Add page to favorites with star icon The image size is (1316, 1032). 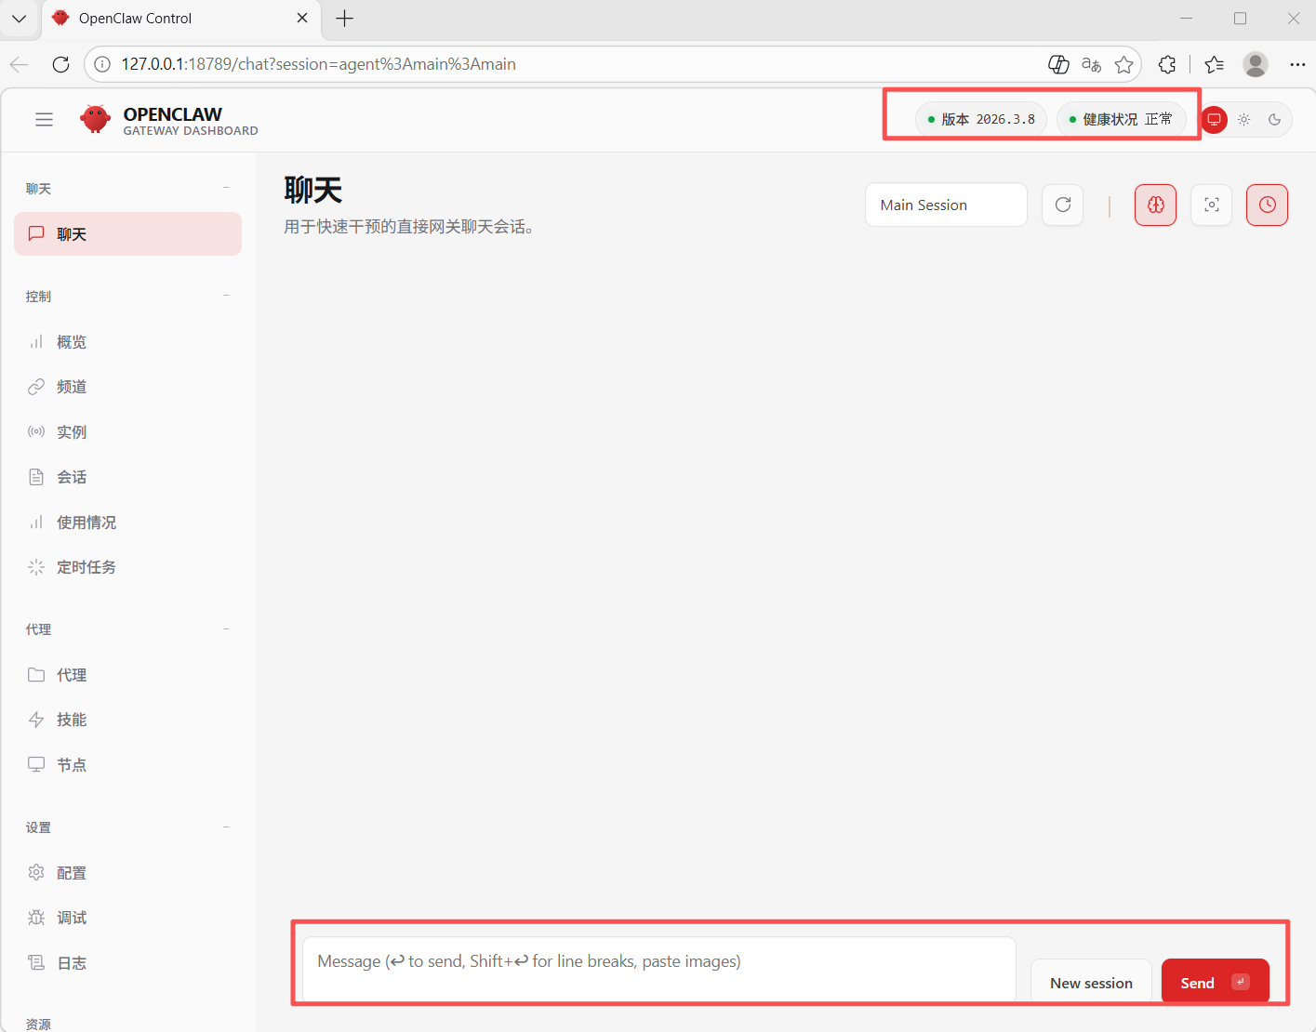click(x=1124, y=64)
